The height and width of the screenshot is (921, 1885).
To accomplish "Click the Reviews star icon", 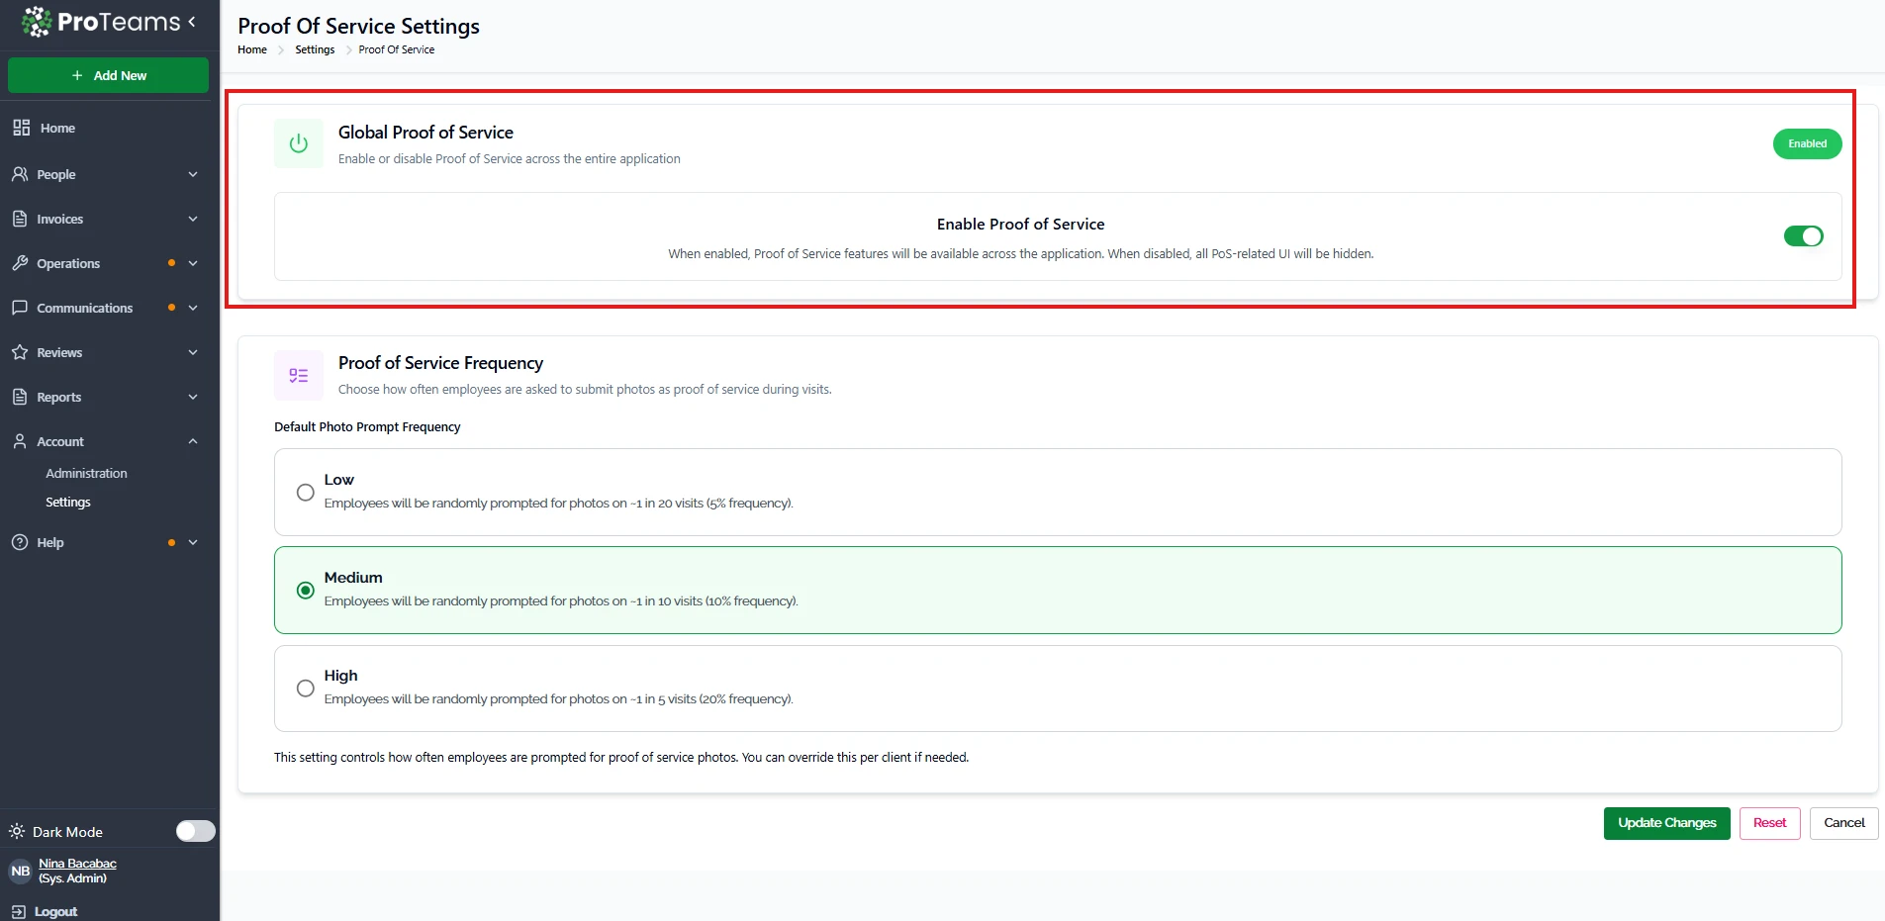I will point(20,352).
